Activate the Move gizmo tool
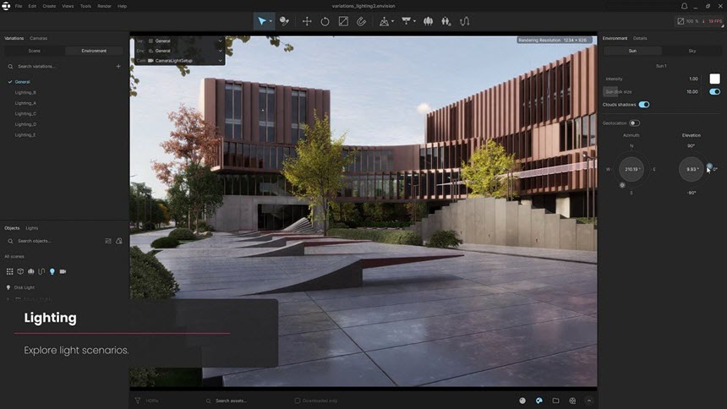 pyautogui.click(x=307, y=21)
